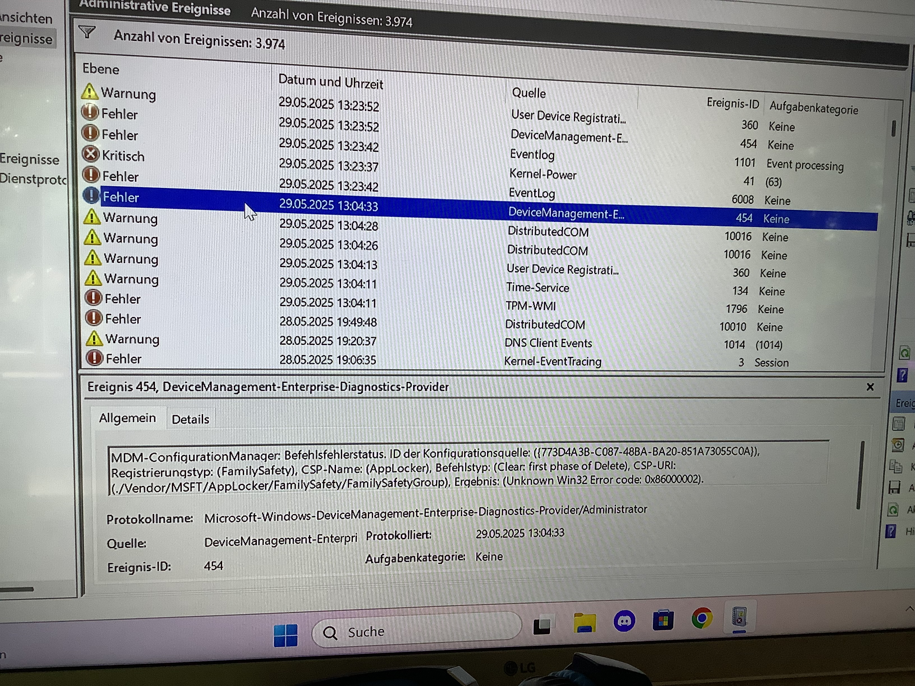Image resolution: width=915 pixels, height=686 pixels.
Task: Select the DNS Client Events warning row
Action: tap(548, 343)
